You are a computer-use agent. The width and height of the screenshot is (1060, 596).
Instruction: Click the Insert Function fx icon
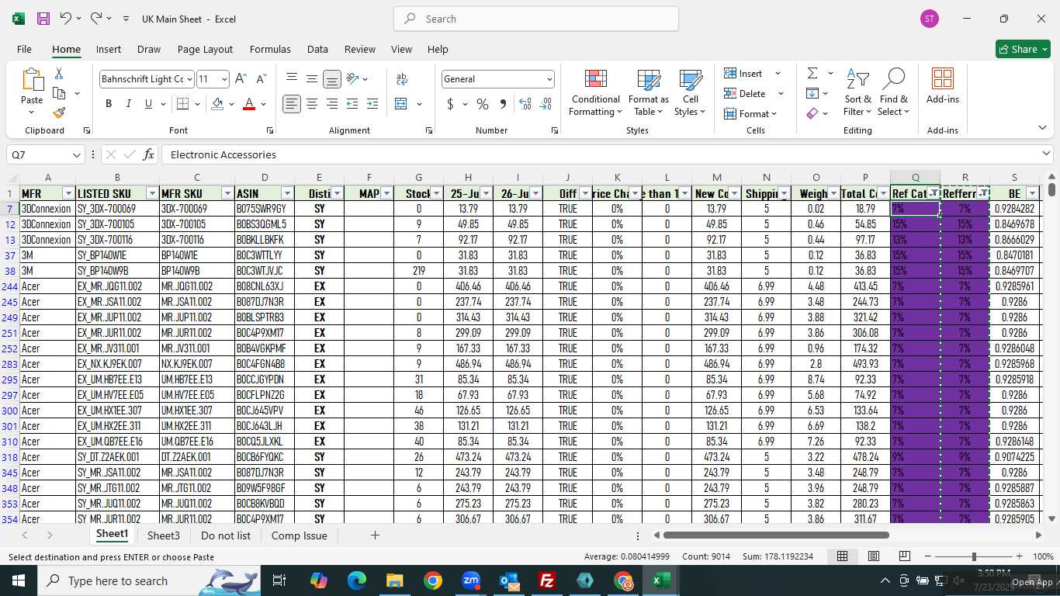[x=149, y=154]
